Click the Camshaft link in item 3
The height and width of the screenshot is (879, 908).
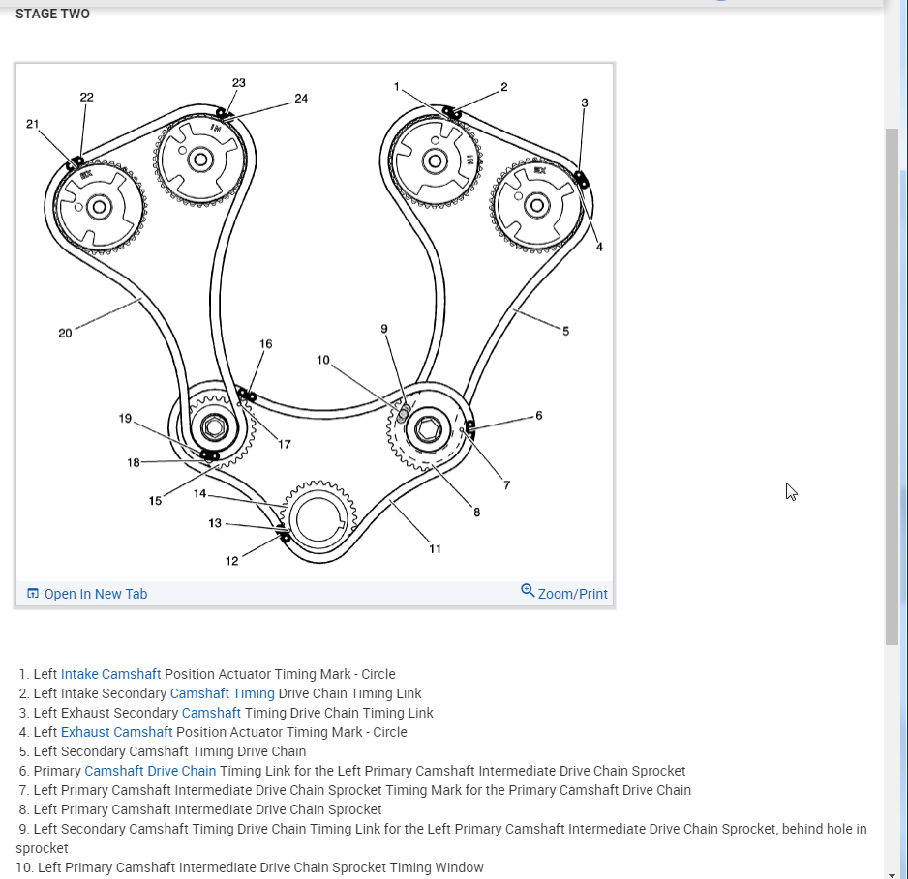point(211,713)
